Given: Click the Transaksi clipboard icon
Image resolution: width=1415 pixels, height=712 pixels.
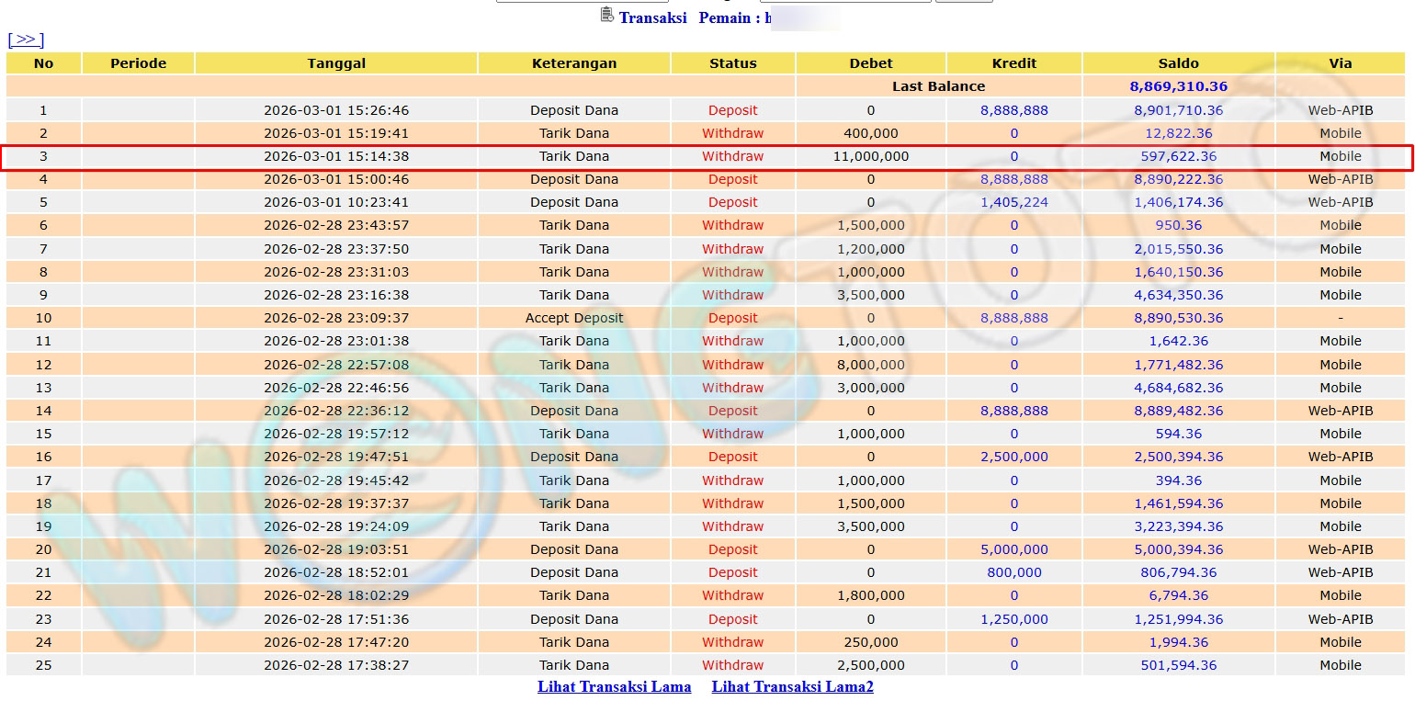Looking at the screenshot, I should tap(606, 15).
